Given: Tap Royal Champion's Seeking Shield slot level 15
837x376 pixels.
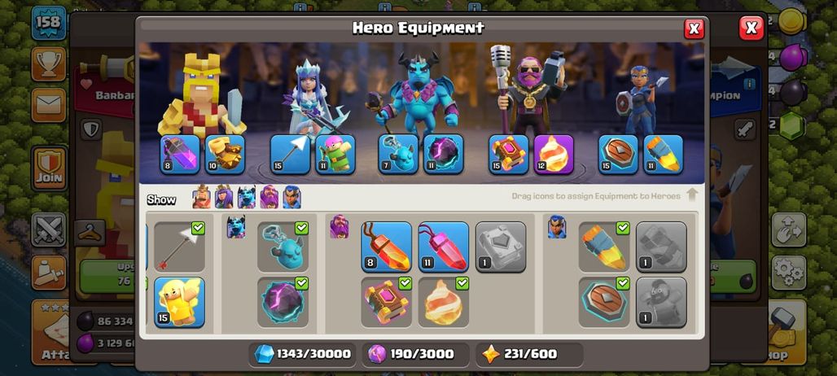Looking at the screenshot, I should [x=618, y=154].
